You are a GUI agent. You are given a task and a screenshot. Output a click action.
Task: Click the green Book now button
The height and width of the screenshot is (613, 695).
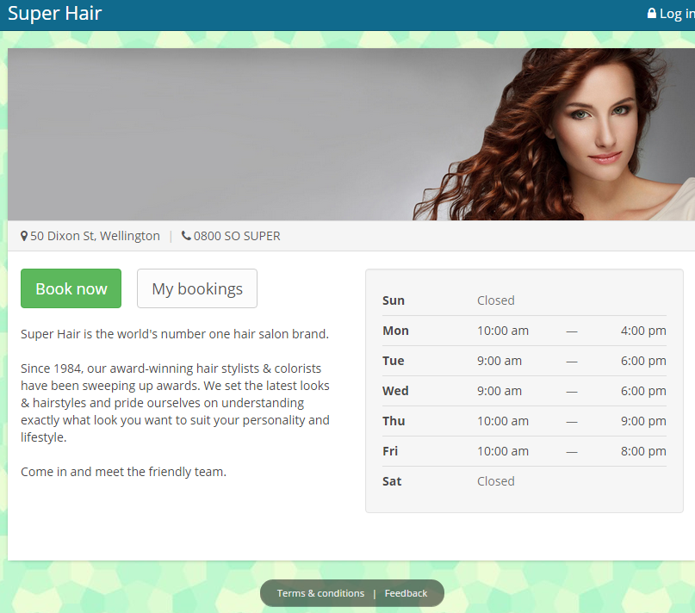(x=71, y=288)
